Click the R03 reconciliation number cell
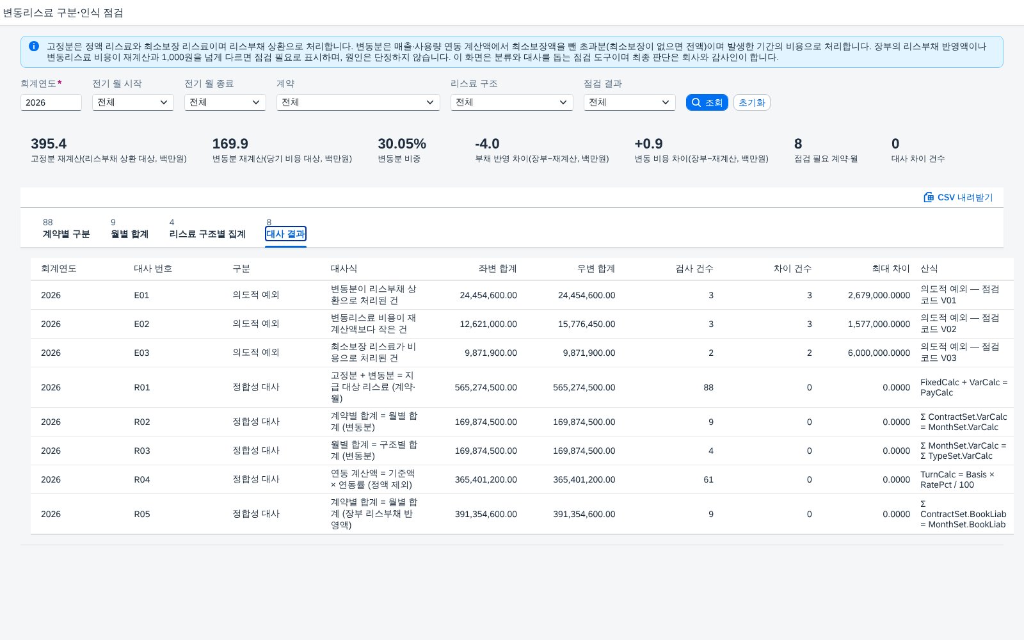This screenshot has width=1024, height=640. pyautogui.click(x=141, y=451)
